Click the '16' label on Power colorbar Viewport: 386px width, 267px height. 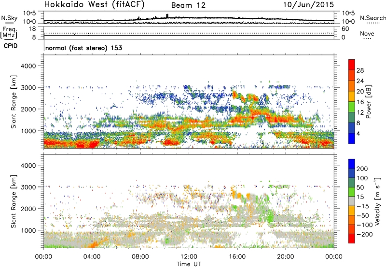[360, 102]
